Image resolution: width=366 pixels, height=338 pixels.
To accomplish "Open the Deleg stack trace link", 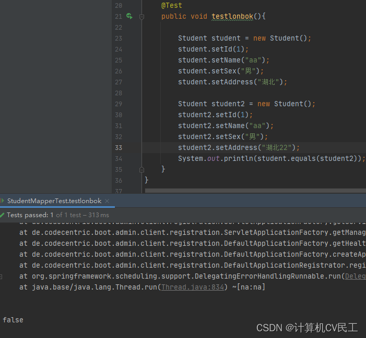I will point(355,276).
